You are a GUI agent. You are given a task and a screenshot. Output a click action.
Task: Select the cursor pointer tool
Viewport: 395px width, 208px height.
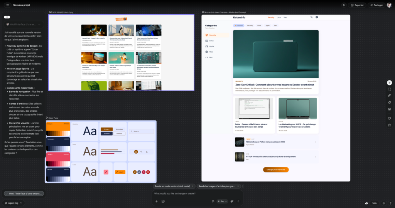(389, 82)
